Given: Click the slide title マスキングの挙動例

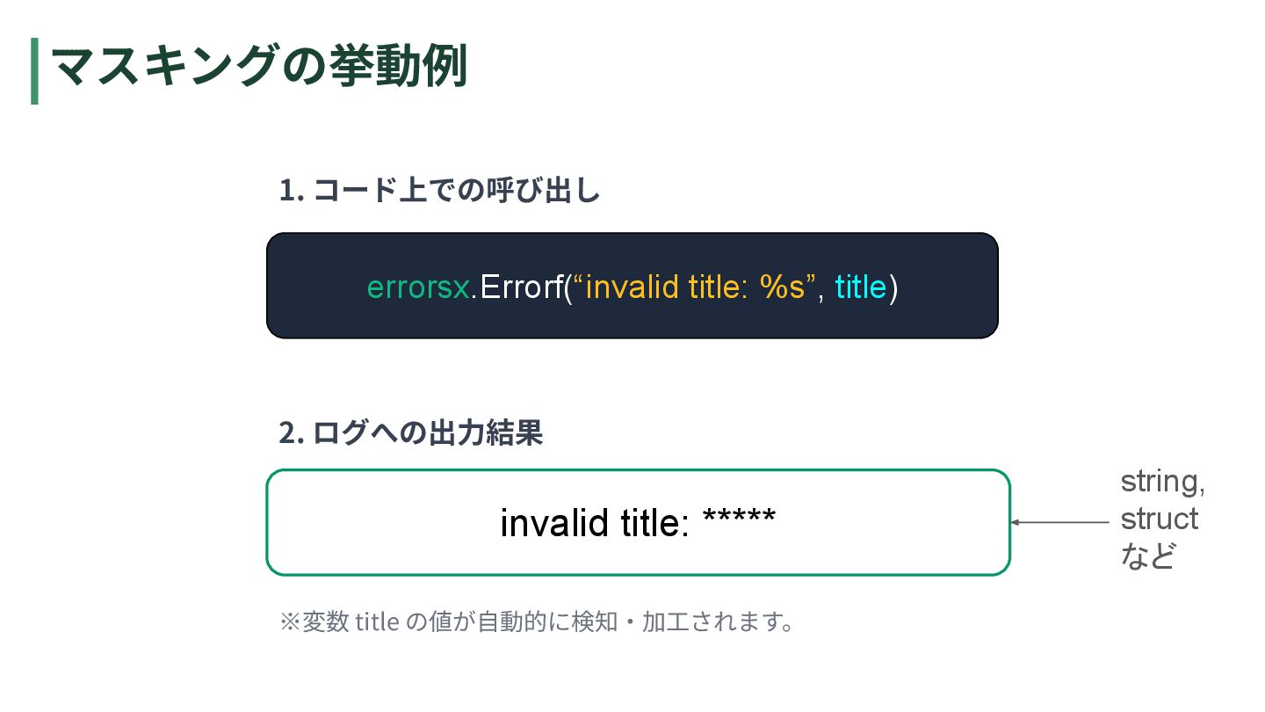Looking at the screenshot, I should pos(259,69).
